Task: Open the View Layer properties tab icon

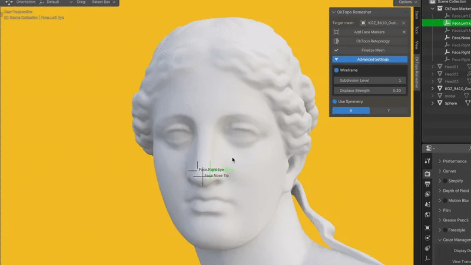Action: [427, 194]
